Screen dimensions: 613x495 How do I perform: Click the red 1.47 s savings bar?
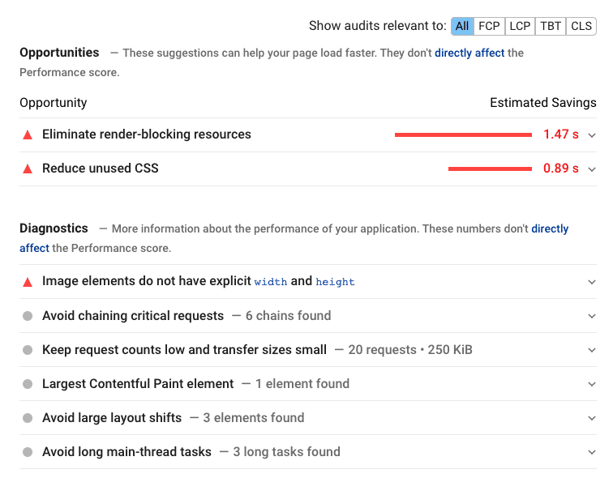pyautogui.click(x=463, y=134)
